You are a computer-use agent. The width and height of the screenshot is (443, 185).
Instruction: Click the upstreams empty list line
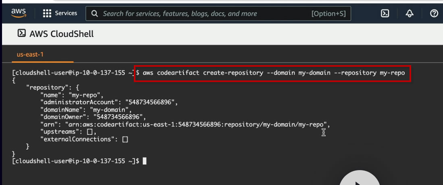point(69,132)
